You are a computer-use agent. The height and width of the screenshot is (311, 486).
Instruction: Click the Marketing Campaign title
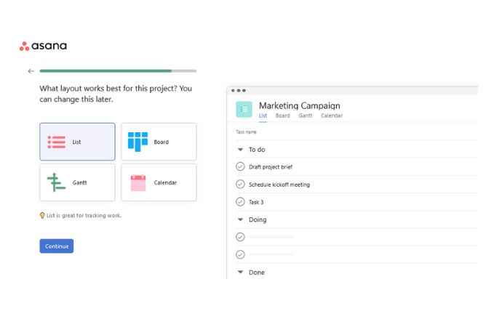(x=300, y=106)
